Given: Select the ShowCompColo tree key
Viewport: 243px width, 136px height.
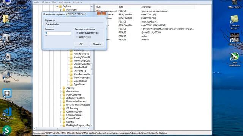Looking at the screenshot, I should pos(82,60).
